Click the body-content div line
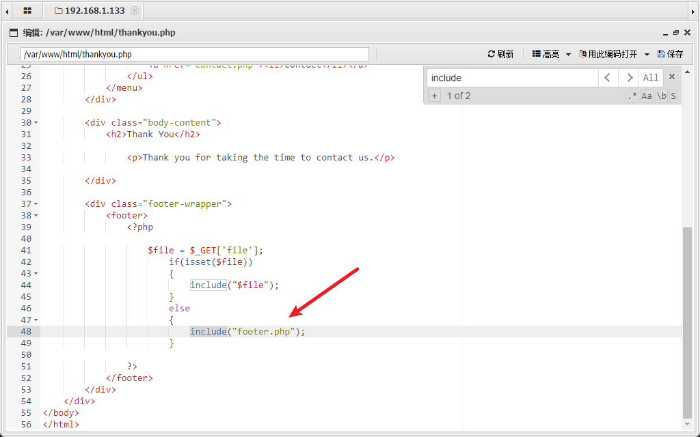The height and width of the screenshot is (437, 700). point(153,123)
